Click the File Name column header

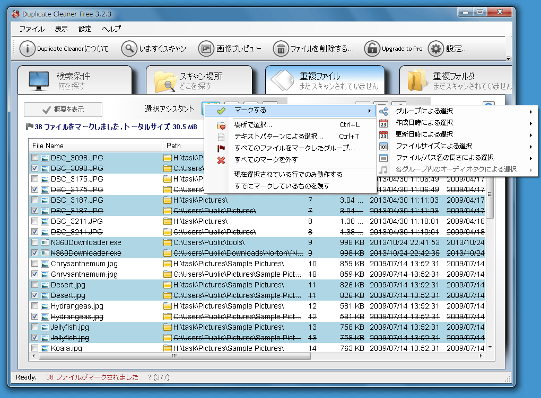tap(95, 146)
